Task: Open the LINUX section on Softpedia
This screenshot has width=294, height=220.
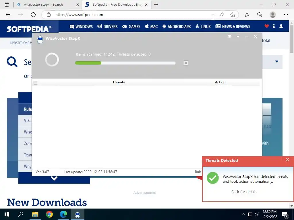Action: tap(203, 27)
